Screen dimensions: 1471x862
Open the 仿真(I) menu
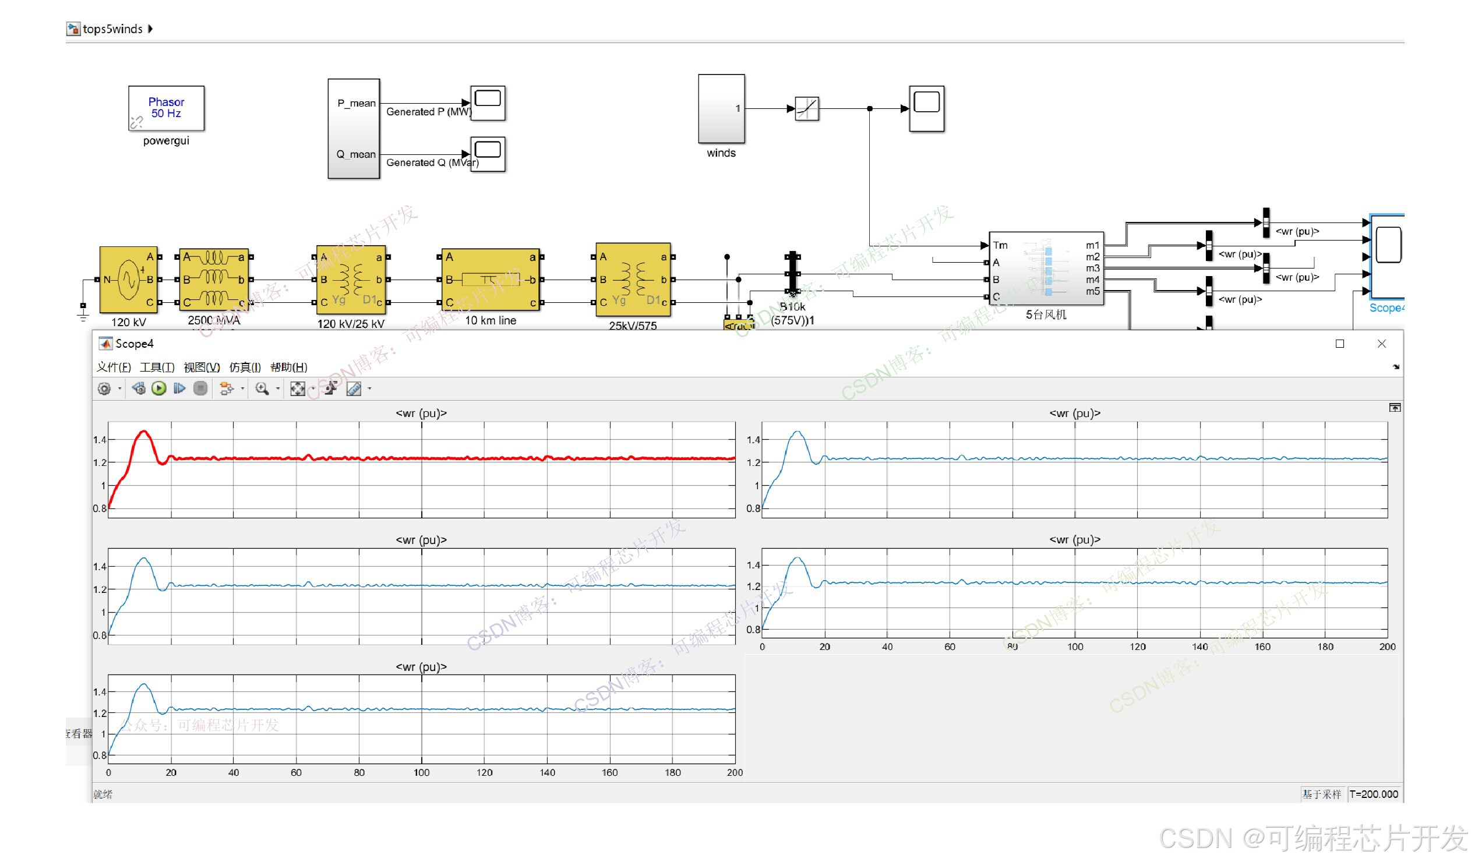point(245,367)
